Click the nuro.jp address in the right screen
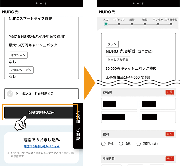180x166 pixels. tap(140, 3)
